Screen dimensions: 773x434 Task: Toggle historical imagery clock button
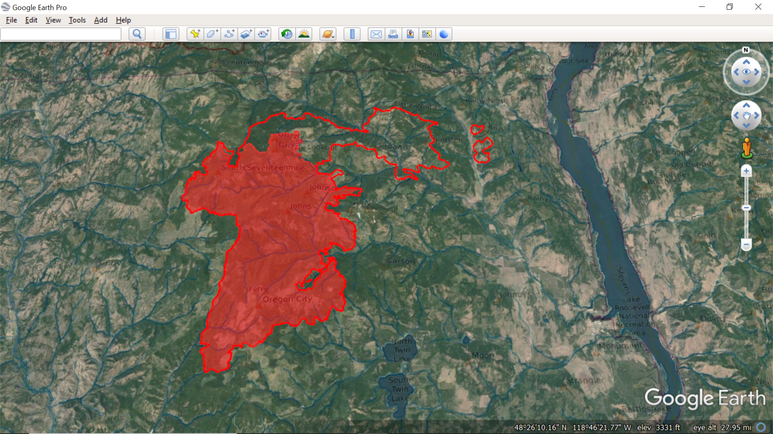(287, 34)
